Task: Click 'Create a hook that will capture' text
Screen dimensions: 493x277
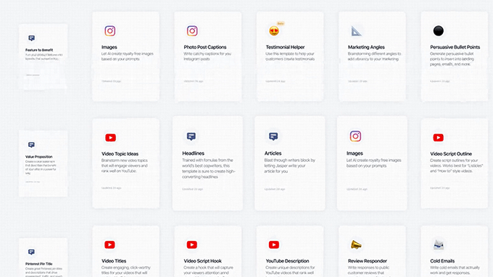Action: (208, 270)
